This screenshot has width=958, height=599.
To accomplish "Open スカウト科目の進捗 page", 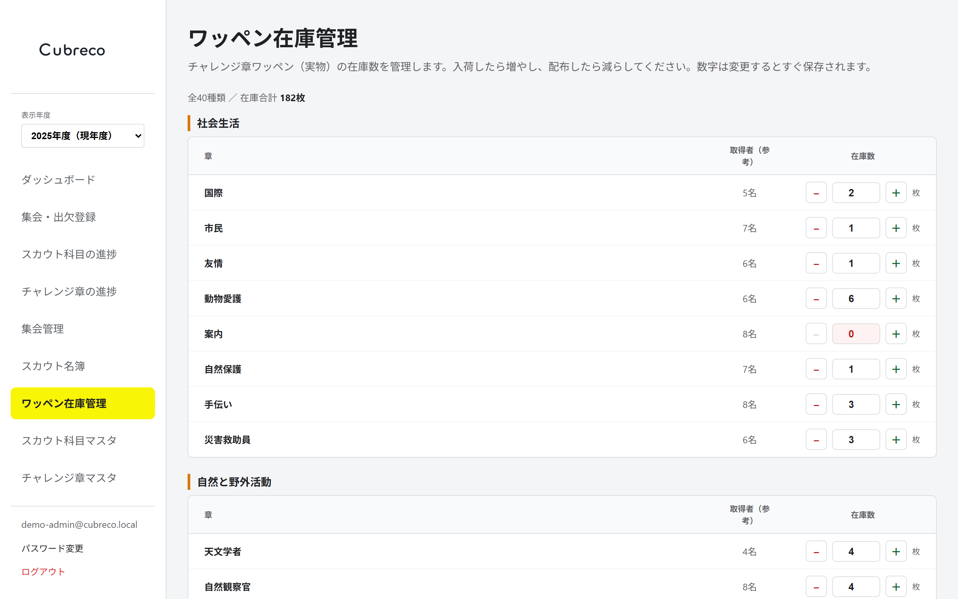I will click(83, 254).
